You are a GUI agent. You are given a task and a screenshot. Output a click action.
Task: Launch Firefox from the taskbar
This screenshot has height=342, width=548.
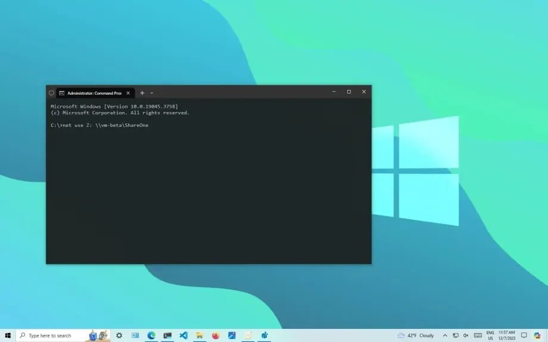216,335
